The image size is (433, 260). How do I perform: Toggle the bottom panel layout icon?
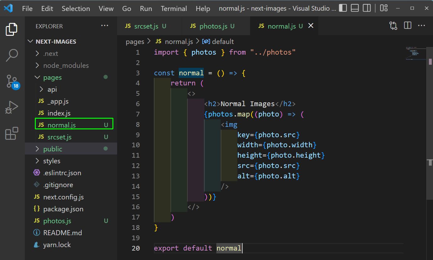[x=355, y=8]
